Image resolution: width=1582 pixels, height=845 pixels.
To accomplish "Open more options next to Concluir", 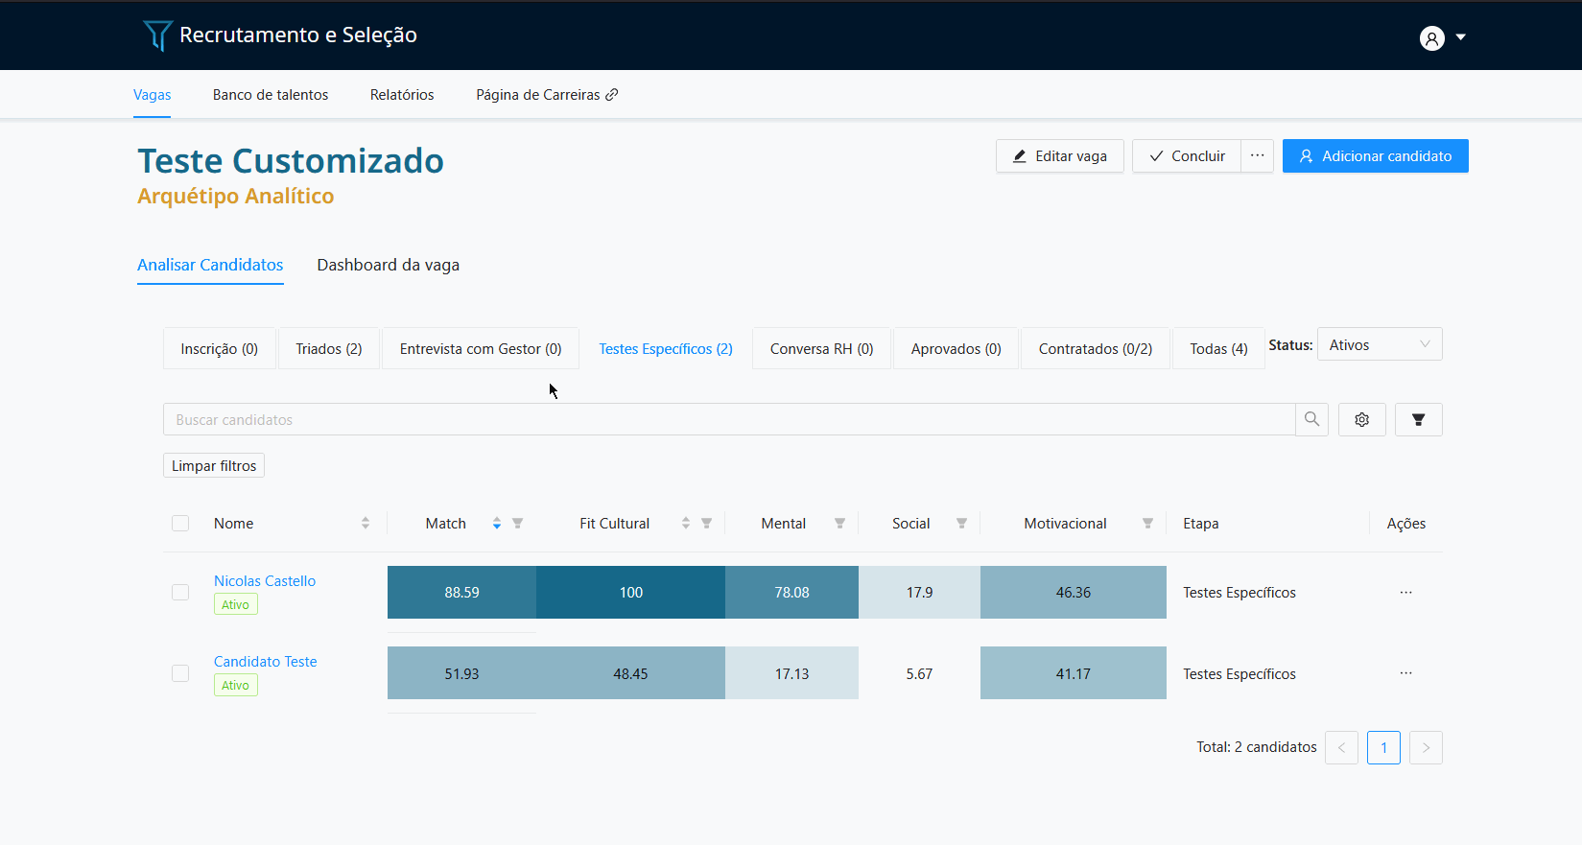I will 1257,156.
